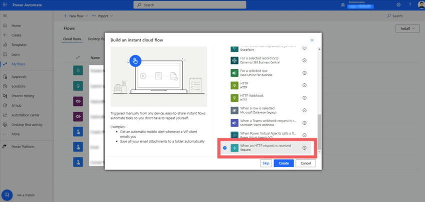
Task: Click the trigger list scroll up arrow
Action: coord(319,49)
